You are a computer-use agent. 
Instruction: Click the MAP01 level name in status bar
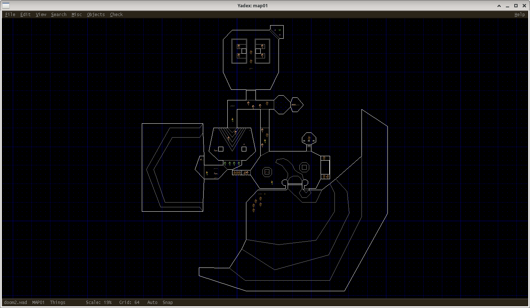[x=38, y=303]
